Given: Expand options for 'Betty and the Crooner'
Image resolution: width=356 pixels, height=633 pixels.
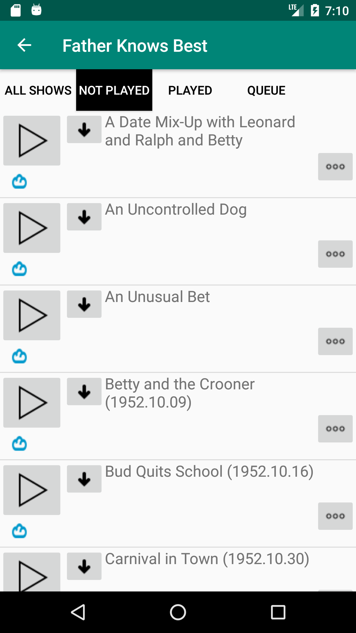Looking at the screenshot, I should click(335, 429).
